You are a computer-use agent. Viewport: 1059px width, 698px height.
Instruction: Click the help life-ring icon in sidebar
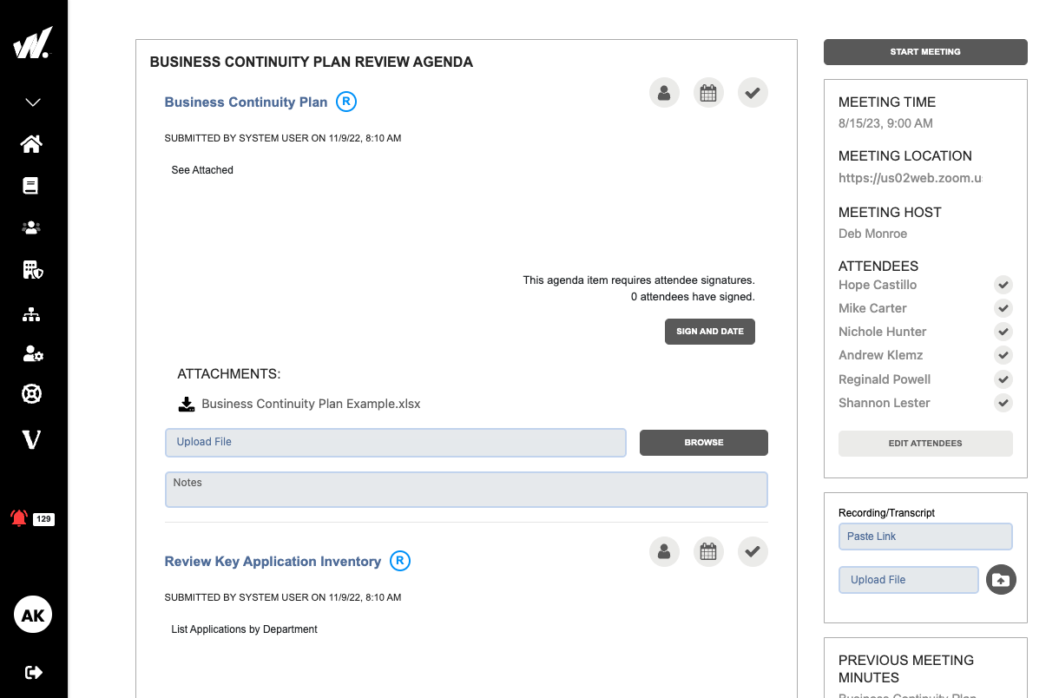(x=32, y=393)
